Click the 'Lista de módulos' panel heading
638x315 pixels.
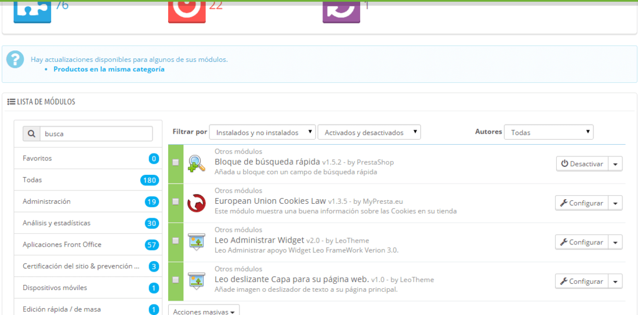coord(46,101)
